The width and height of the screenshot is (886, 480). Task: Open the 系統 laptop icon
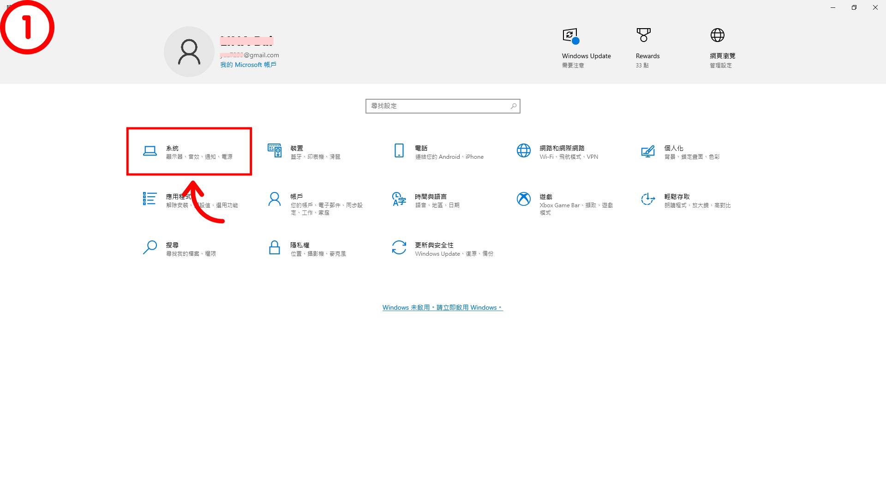click(x=150, y=151)
